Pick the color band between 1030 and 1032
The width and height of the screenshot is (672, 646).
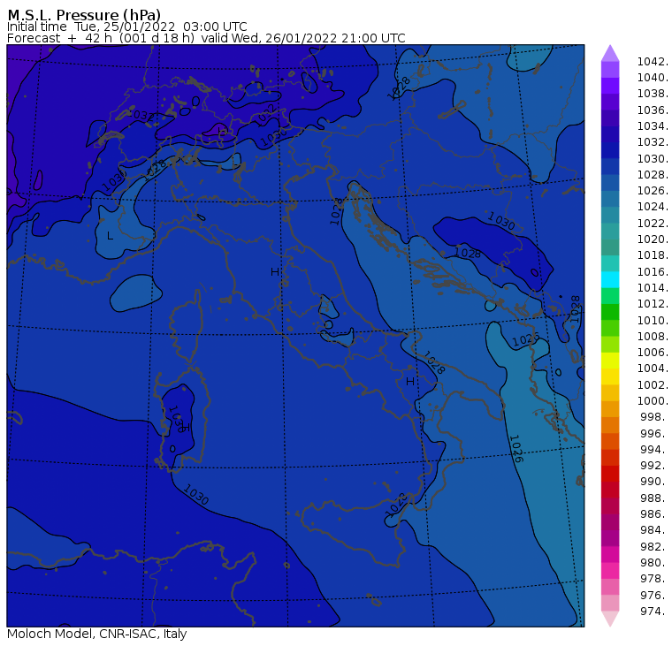point(610,150)
